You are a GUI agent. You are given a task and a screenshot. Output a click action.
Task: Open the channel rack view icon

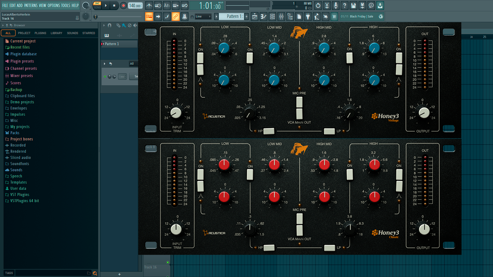(x=272, y=16)
